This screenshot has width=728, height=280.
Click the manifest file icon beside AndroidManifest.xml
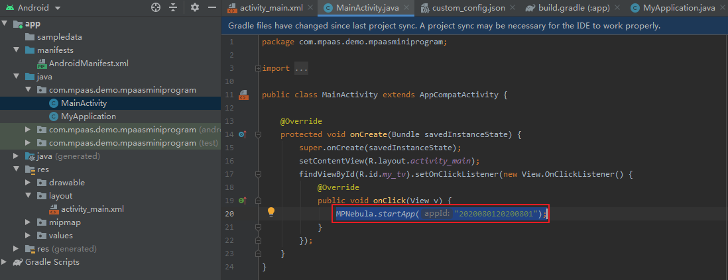(x=42, y=64)
